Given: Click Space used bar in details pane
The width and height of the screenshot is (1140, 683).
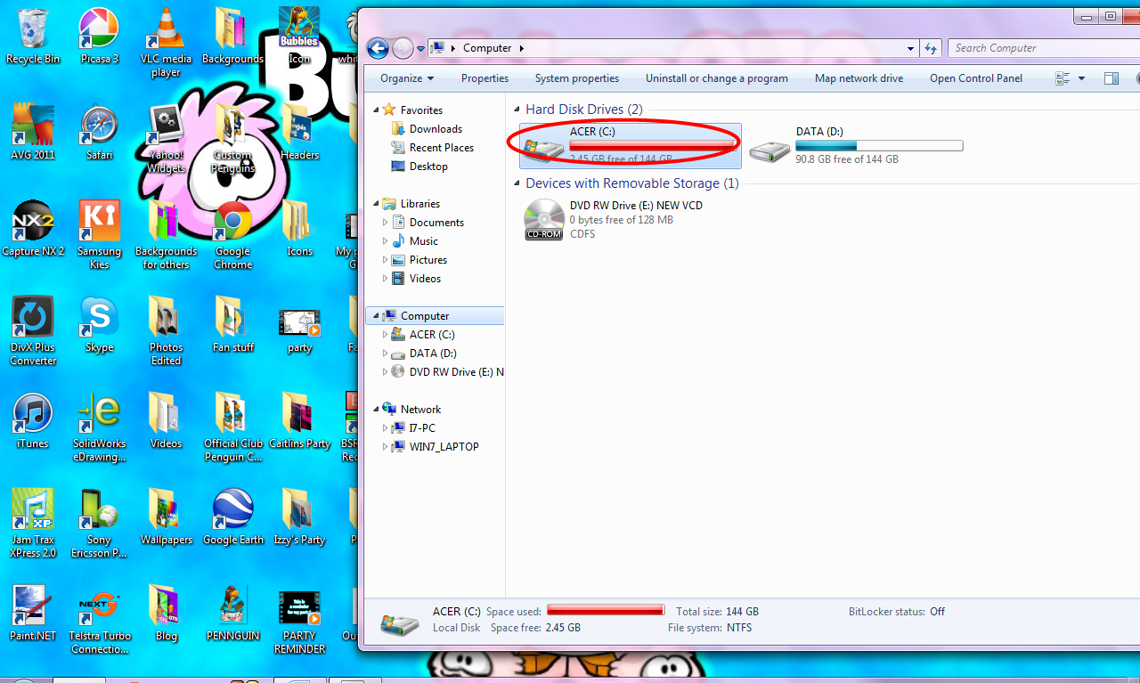Looking at the screenshot, I should point(606,610).
